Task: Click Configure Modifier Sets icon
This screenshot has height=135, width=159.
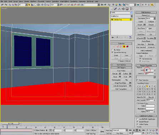Action: pos(130,37)
